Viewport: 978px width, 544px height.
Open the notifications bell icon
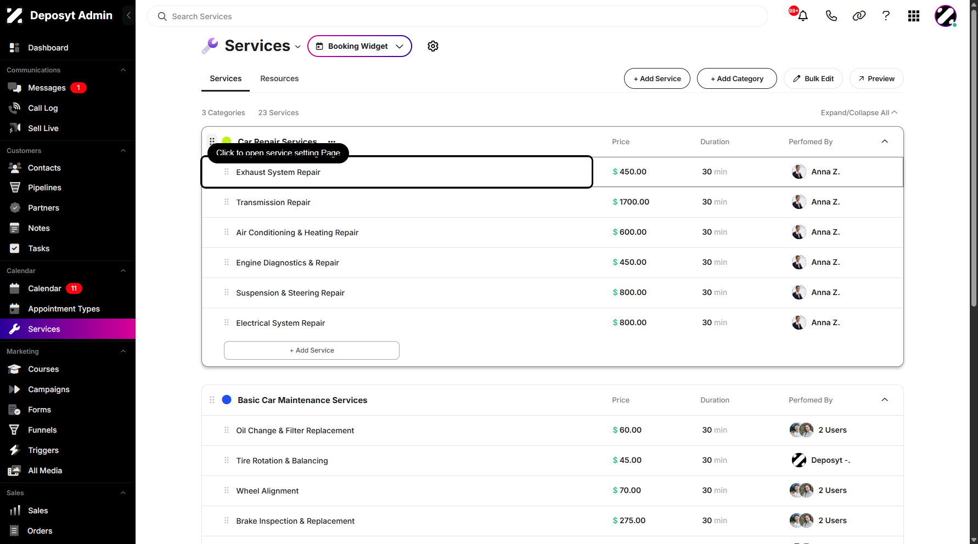click(803, 16)
